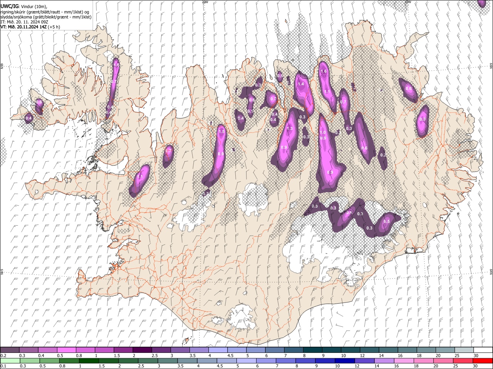Click the 66N latitude label on right edge
Viewport: 493px width, 369px height.
[x=491, y=66]
